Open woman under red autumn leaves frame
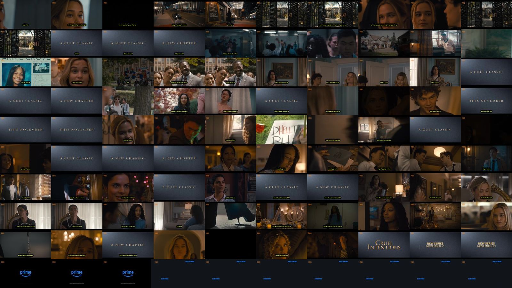Viewport: 512px width, 288px height. [x=179, y=101]
